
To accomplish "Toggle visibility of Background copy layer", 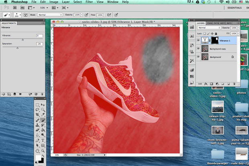I will [x=199, y=49].
